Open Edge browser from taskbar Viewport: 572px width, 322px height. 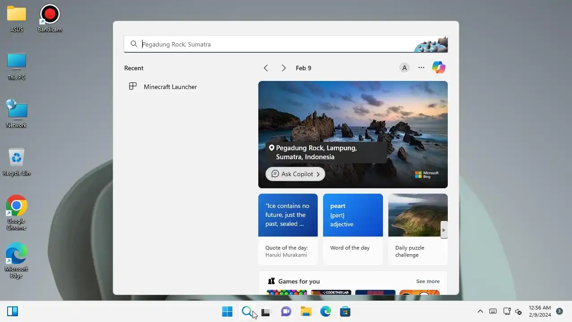(325, 311)
